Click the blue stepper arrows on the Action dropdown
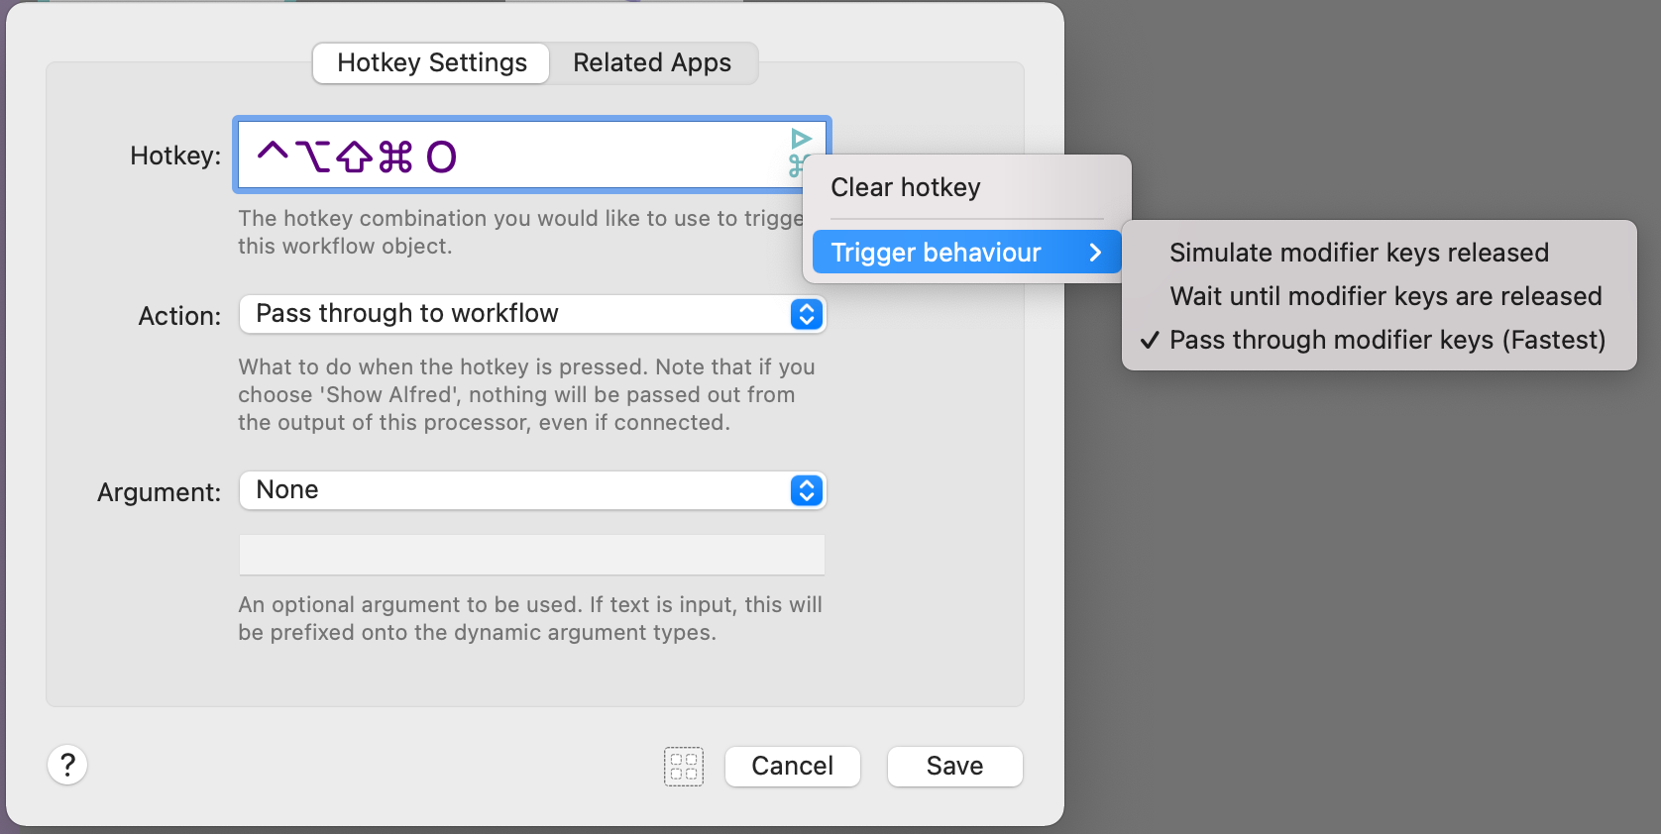1661x834 pixels. (x=807, y=314)
